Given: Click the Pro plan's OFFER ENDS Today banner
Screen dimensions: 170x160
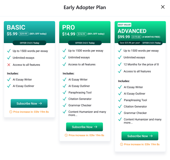Looking at the screenshot, I should (x=85, y=43).
